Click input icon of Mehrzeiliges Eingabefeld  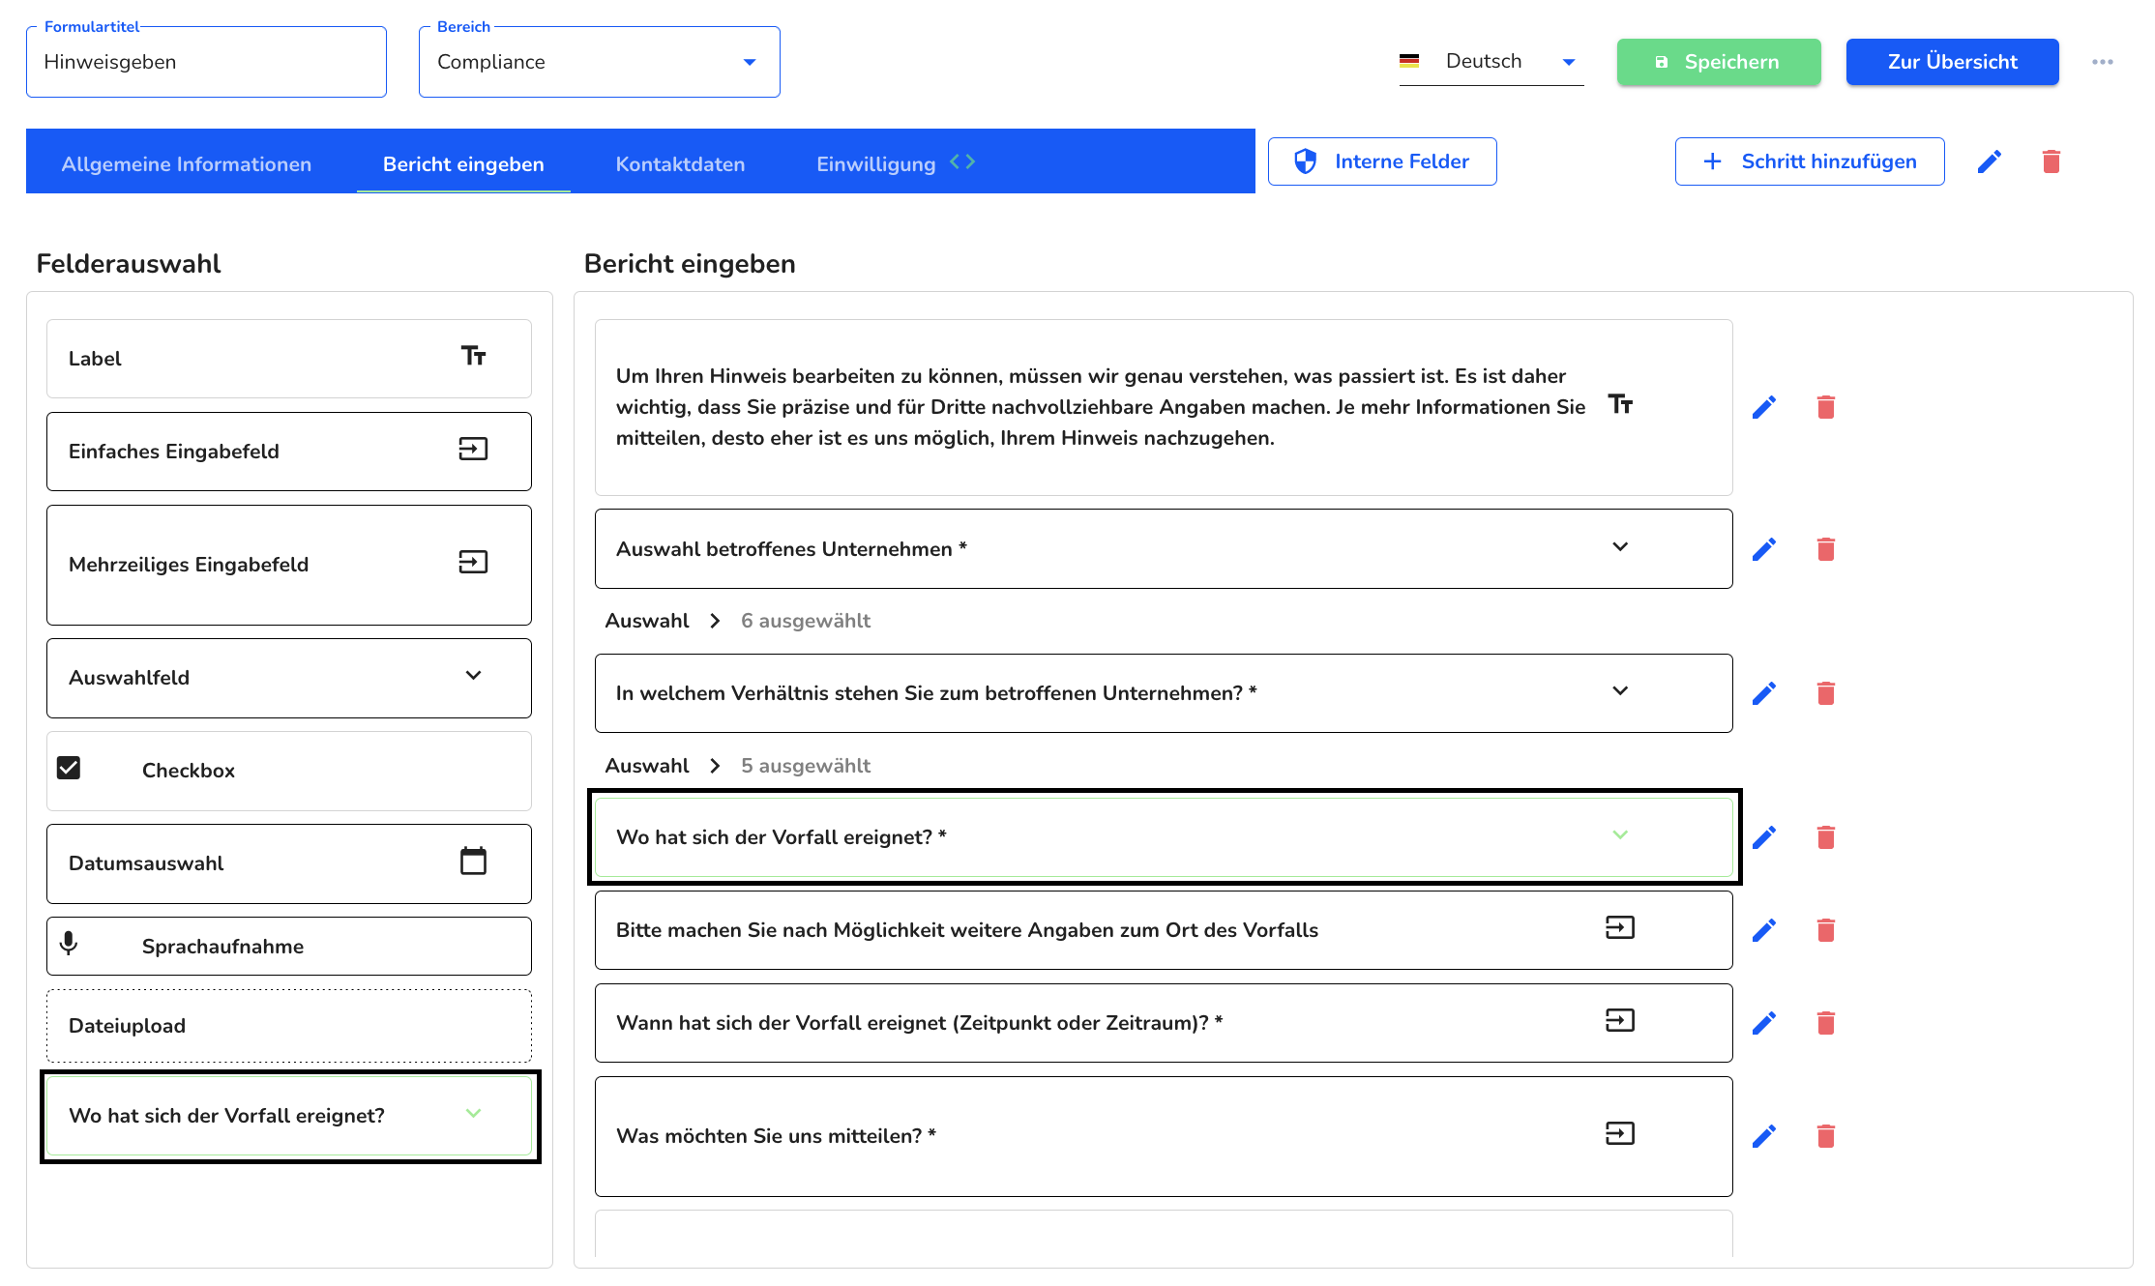pyautogui.click(x=473, y=562)
